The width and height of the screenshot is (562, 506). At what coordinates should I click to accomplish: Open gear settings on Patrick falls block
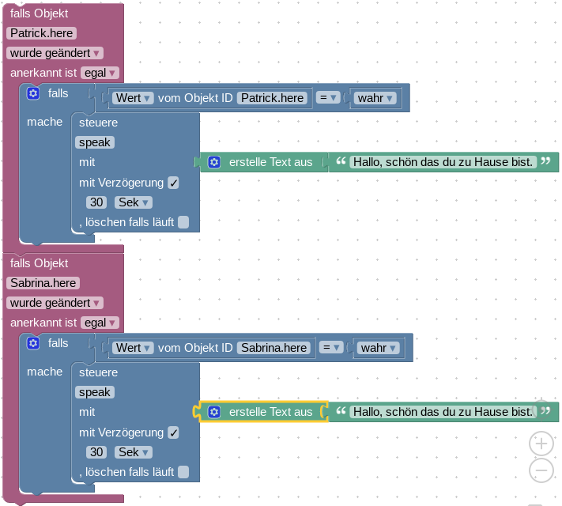33,93
